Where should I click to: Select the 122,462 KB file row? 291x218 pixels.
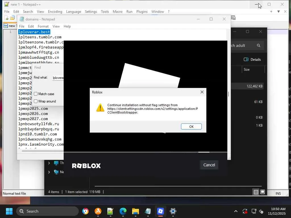[248, 86]
